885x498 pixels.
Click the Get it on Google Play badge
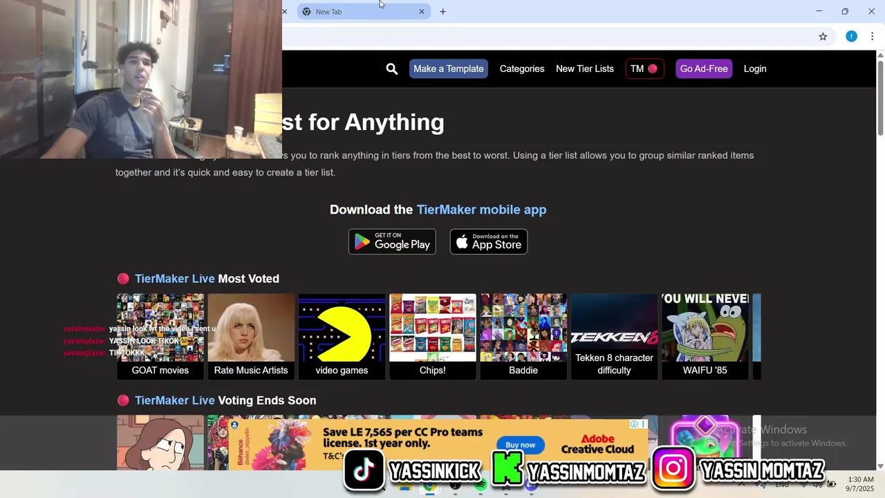(392, 241)
